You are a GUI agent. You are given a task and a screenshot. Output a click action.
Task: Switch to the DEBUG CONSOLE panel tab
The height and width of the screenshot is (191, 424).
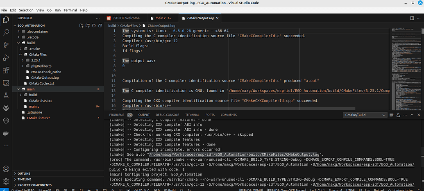click(167, 115)
